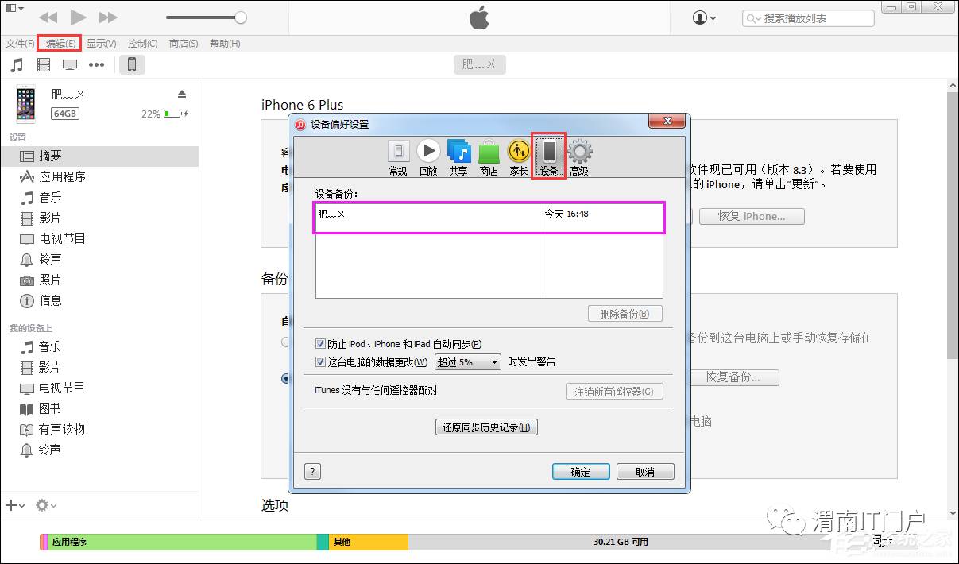This screenshot has height=564, width=959.
Task: Open the sidebar gear actions menu
Action: [46, 505]
